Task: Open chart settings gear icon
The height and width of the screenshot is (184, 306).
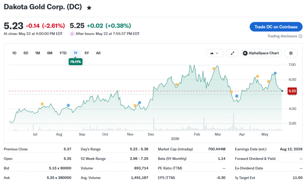Action: coord(291,53)
